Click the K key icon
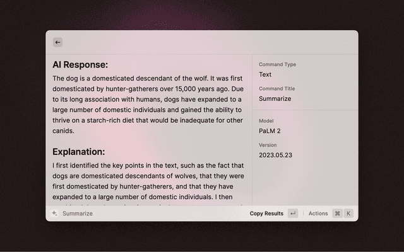This screenshot has width=404, height=252. [348, 214]
